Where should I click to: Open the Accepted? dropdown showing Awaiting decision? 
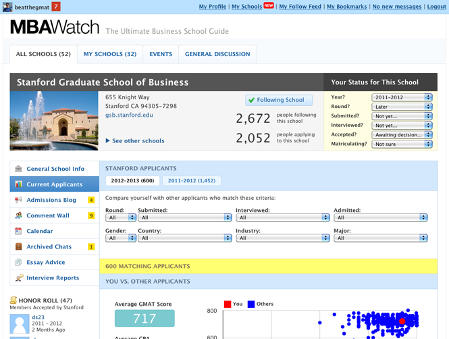pyautogui.click(x=402, y=135)
